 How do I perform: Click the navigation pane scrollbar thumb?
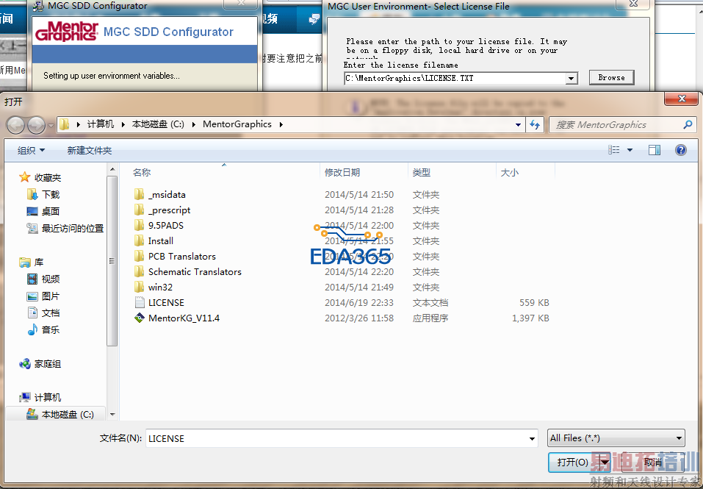click(112, 261)
